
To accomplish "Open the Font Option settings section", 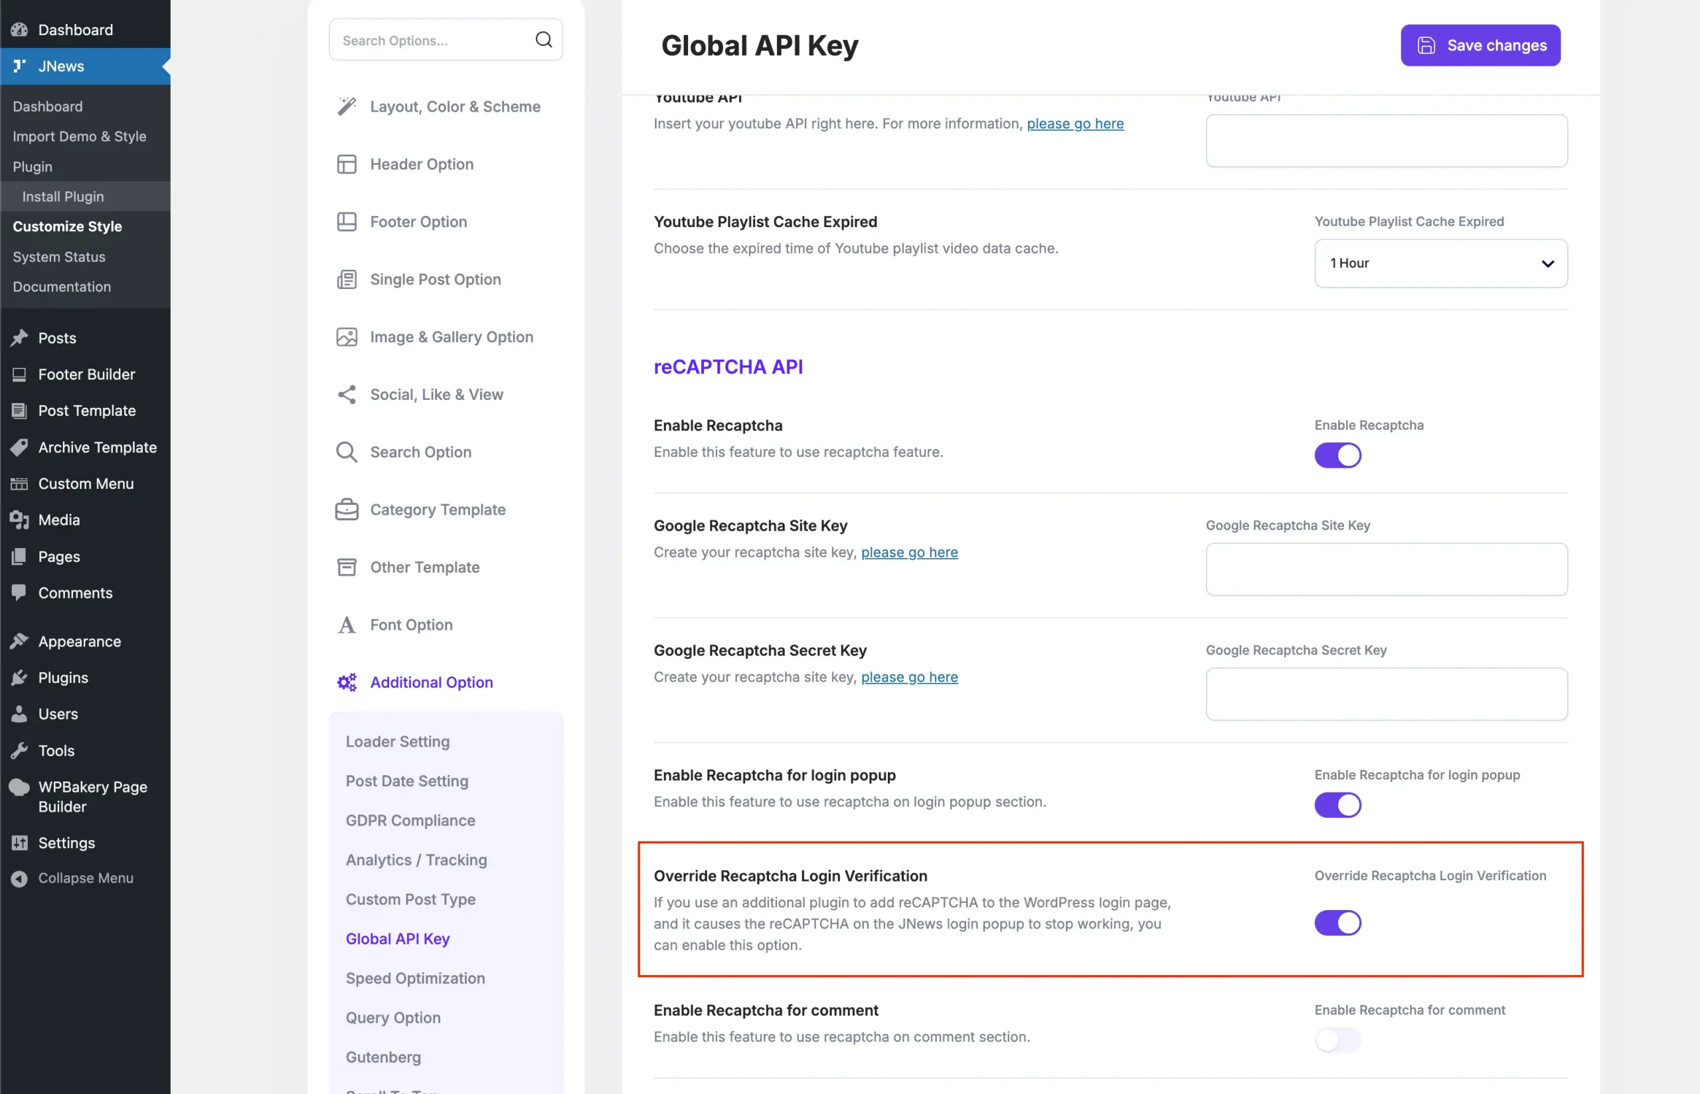I will [x=411, y=624].
